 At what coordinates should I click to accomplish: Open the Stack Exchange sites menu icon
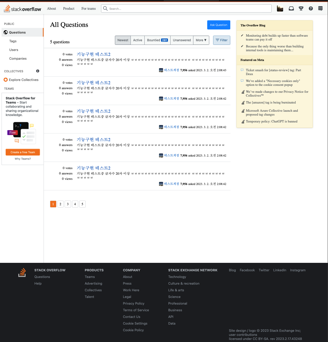click(320, 8)
